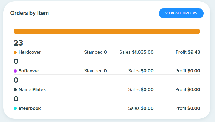This screenshot has height=122, width=215.
Task: Click the orange orders progress bar
Action: click(107, 31)
